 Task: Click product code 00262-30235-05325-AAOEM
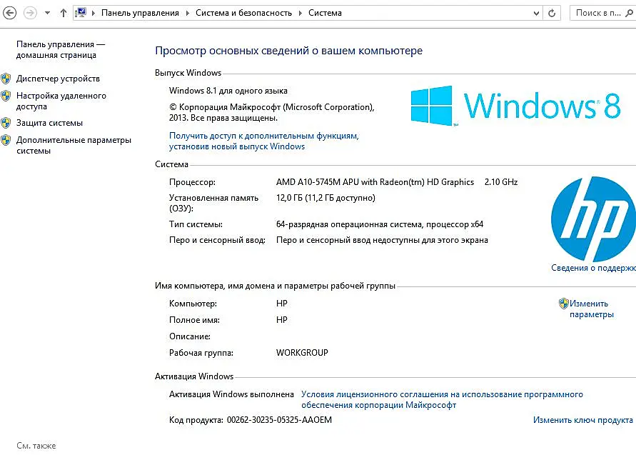pyautogui.click(x=280, y=420)
